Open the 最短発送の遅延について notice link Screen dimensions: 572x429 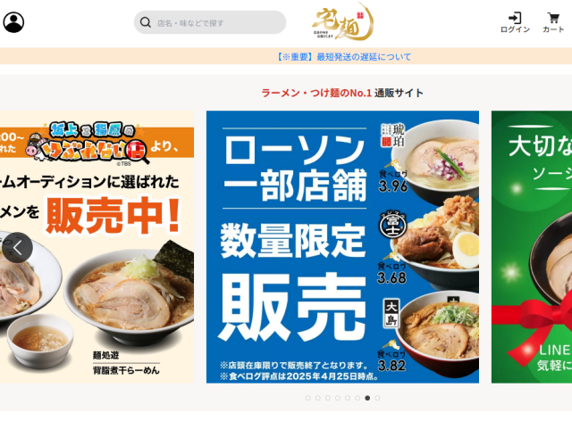[x=343, y=57]
